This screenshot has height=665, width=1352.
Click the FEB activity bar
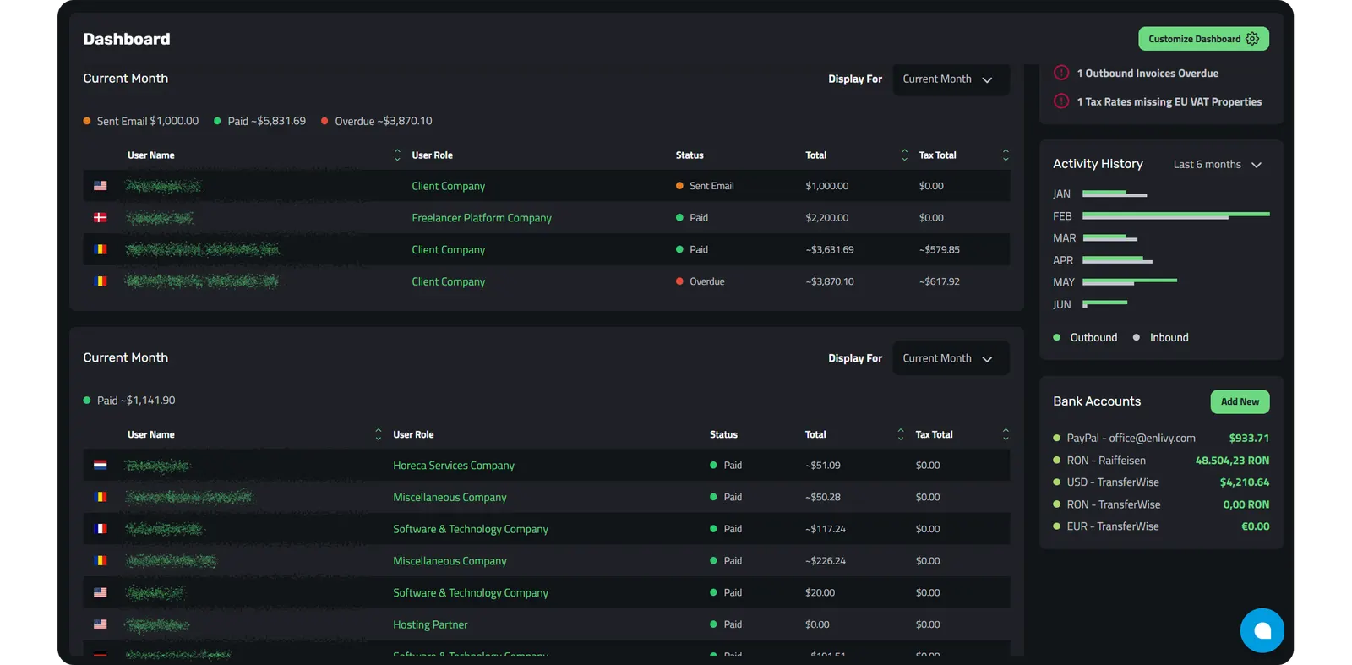coord(1176,216)
